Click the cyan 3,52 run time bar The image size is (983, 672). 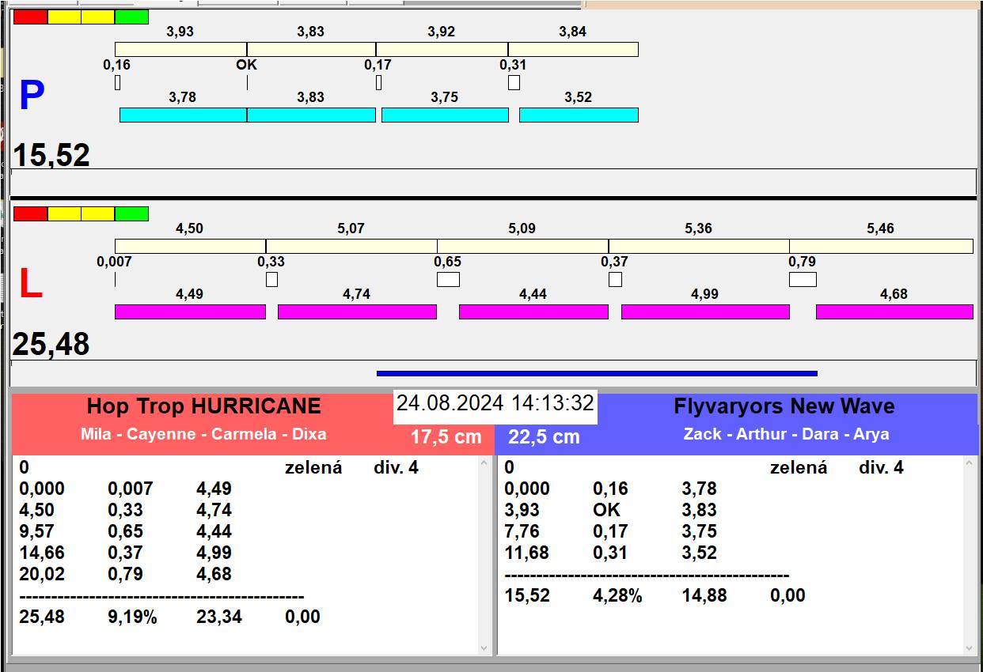(x=579, y=115)
